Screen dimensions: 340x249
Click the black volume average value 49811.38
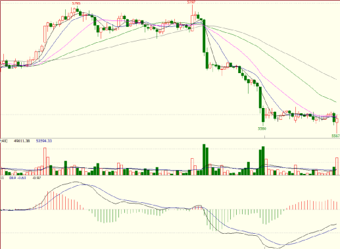pyautogui.click(x=22, y=141)
